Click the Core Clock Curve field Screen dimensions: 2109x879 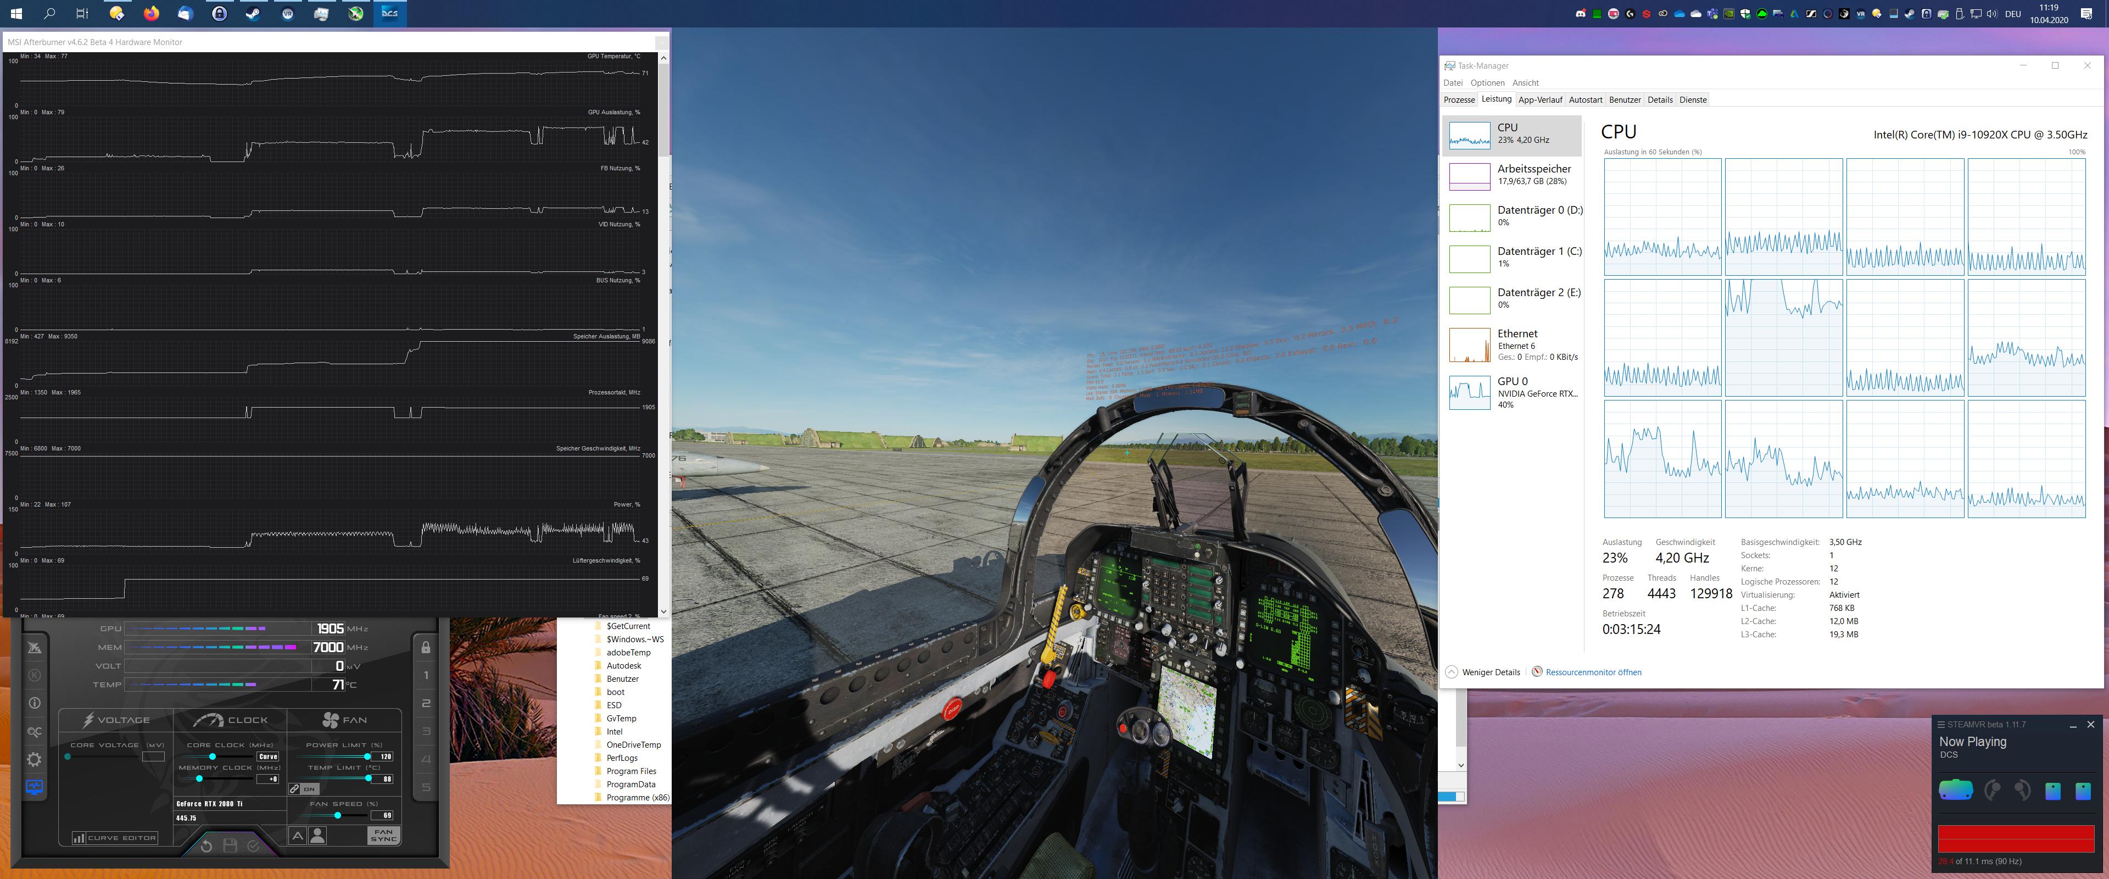[x=269, y=756]
